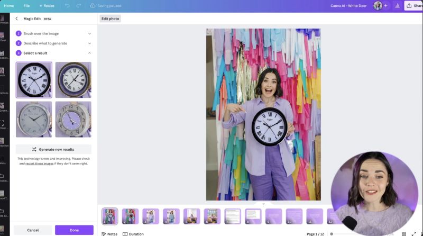Image resolution: width=423 pixels, height=236 pixels.
Task: Select page 3 thumbnail
Action: click(151, 216)
